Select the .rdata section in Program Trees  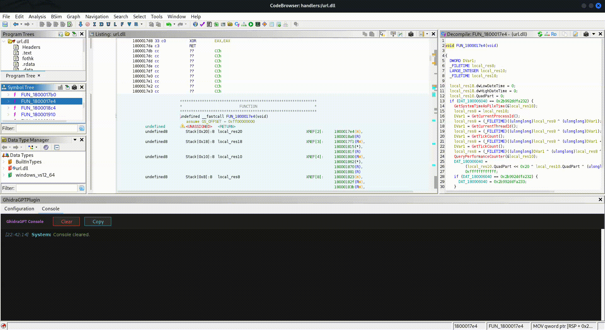coord(28,64)
